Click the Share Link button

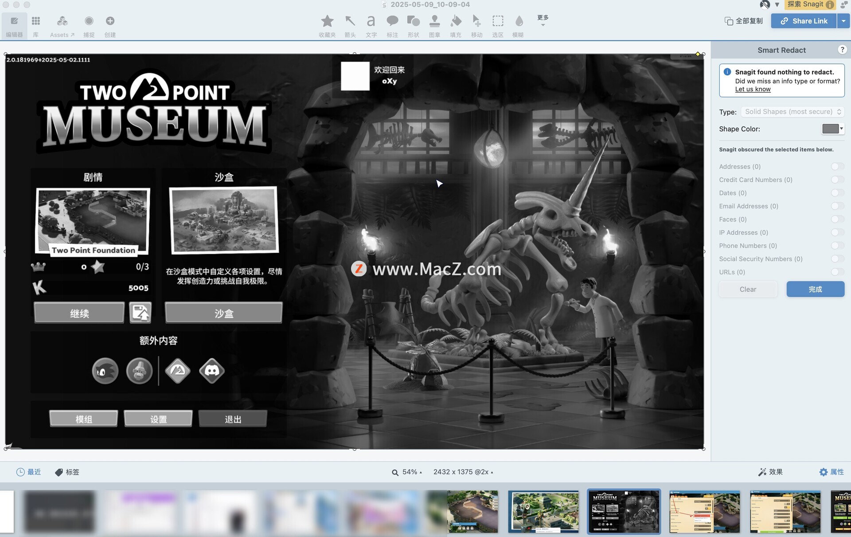(x=804, y=21)
